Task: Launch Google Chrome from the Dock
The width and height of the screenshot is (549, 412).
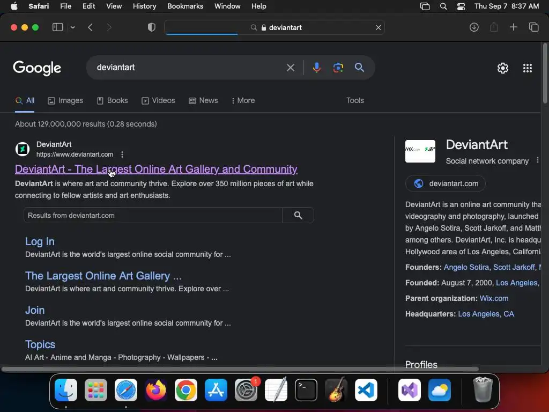Action: coord(186,390)
